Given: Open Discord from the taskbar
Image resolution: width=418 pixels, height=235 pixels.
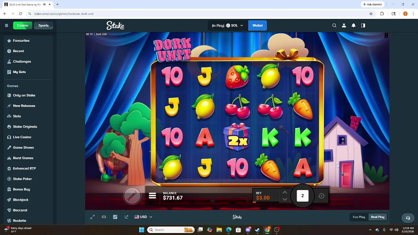Looking at the screenshot, I should click(x=248, y=230).
